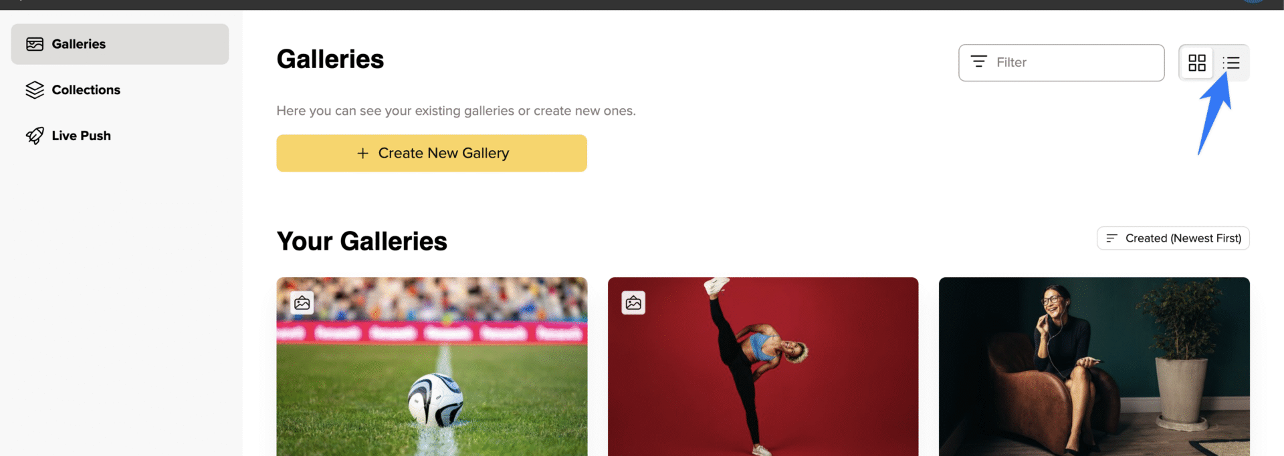
Task: Click the plus icon on Create New Gallery
Action: pos(362,153)
